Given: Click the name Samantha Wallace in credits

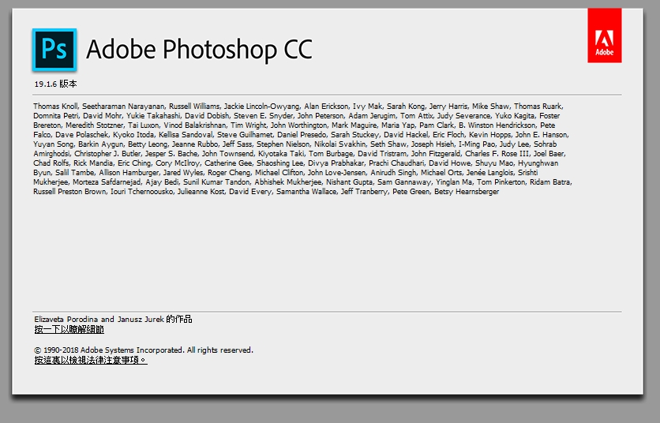Looking at the screenshot, I should (x=306, y=192).
